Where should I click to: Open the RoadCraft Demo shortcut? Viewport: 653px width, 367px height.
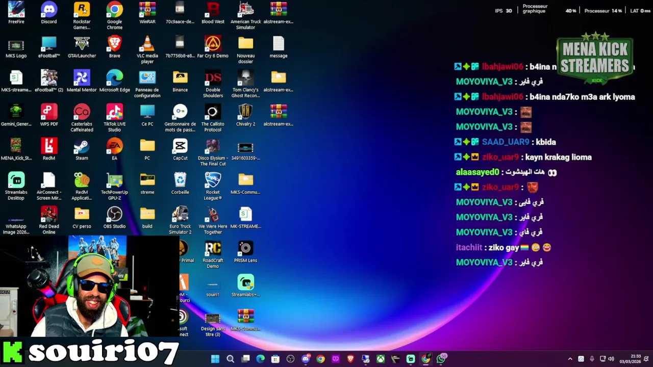tap(213, 255)
